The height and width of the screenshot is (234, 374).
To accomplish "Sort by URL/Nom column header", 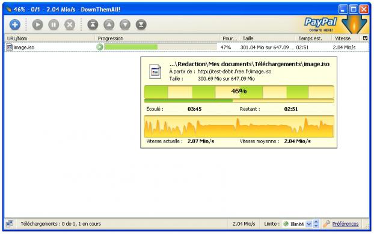I will click(50, 38).
